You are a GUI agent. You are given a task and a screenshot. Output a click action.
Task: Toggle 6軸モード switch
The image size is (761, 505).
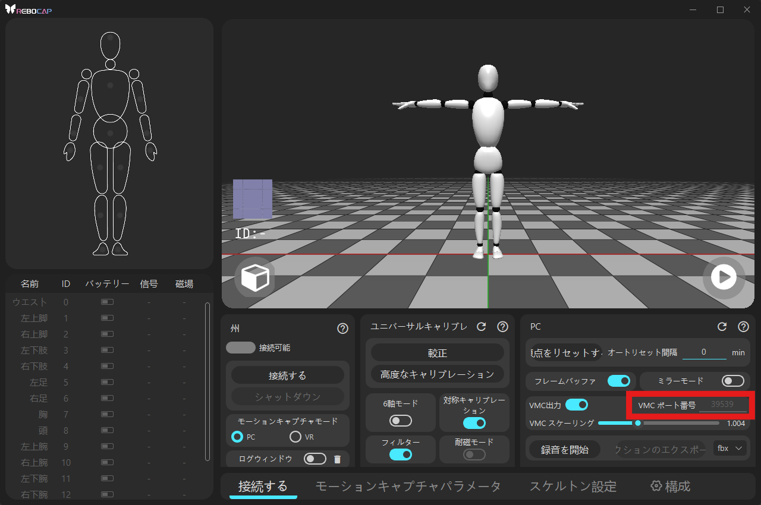coord(401,421)
